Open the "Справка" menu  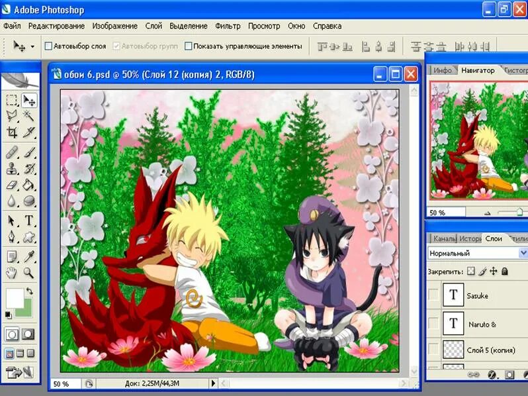click(328, 26)
